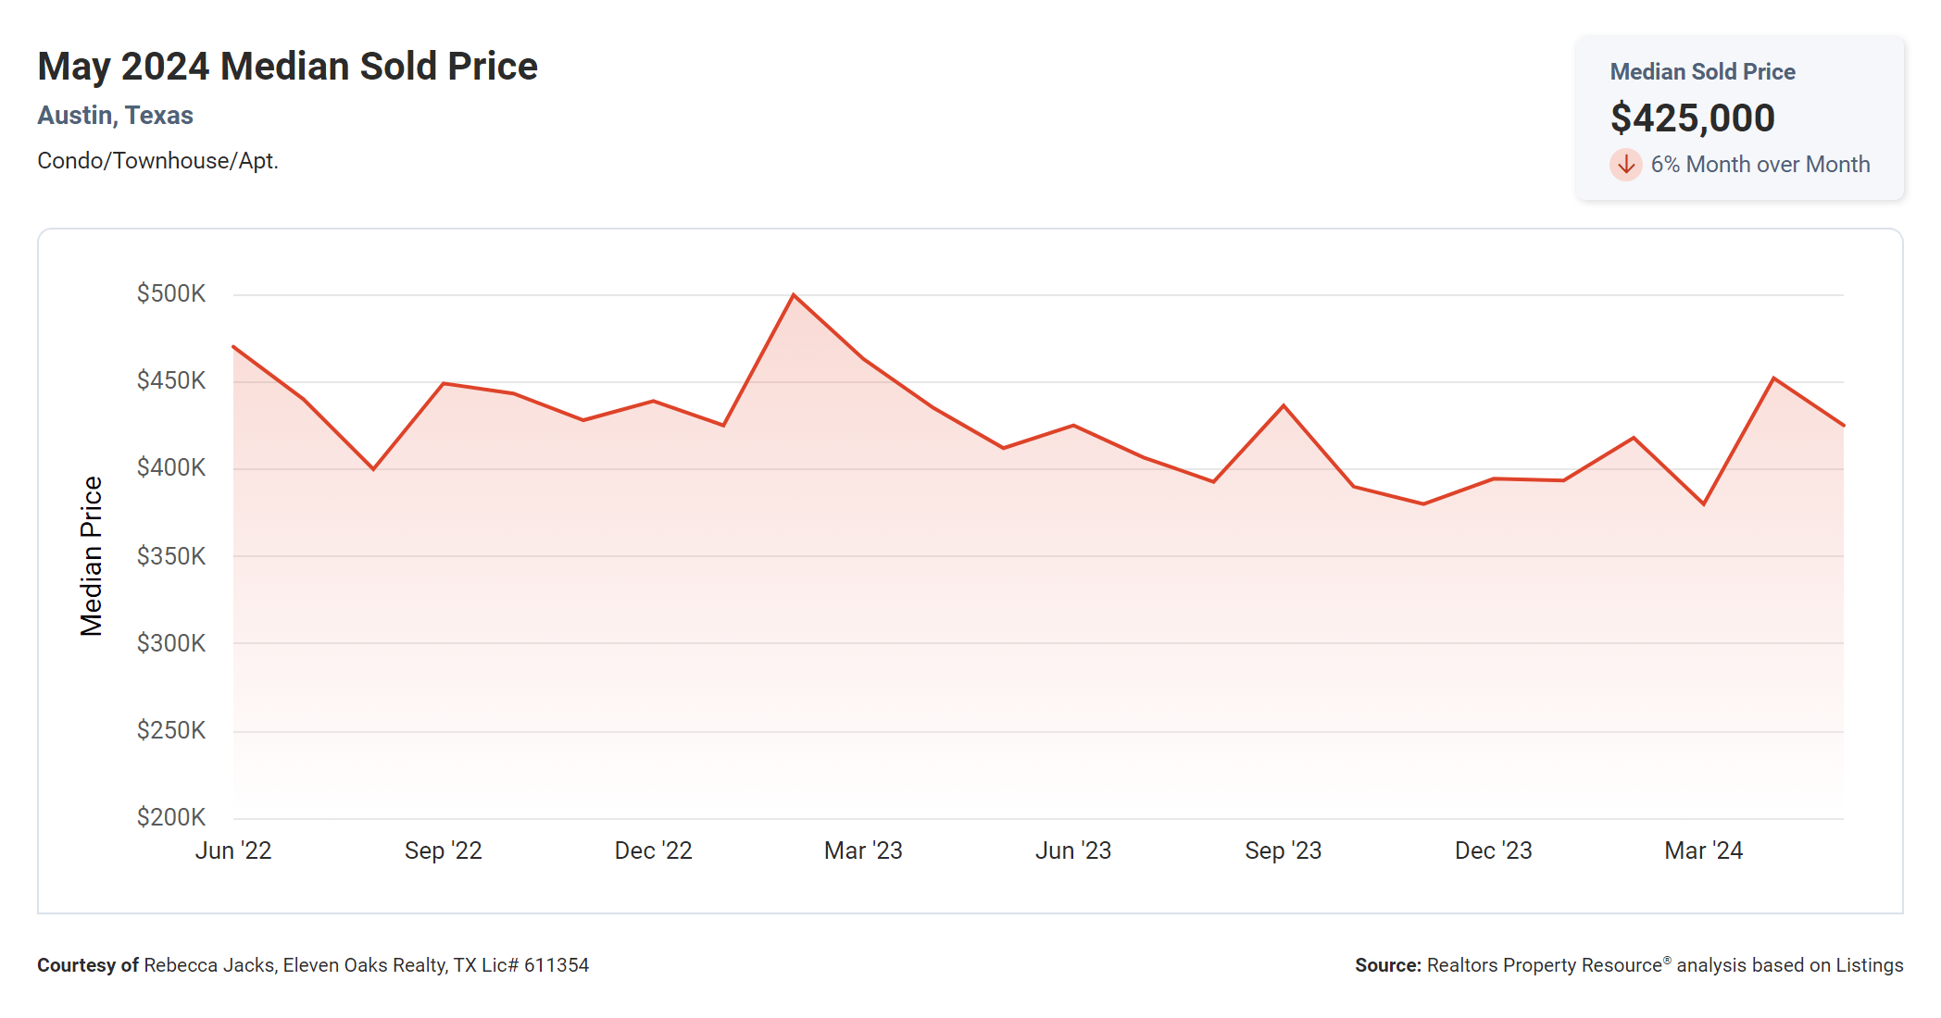Screen dimensions: 1941x1018
Task: Click the "Condo/Townhouse/Apt." property type text
Action: [x=157, y=161]
